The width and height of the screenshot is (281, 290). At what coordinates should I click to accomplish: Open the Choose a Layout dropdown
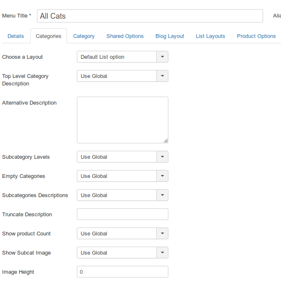[x=123, y=57]
